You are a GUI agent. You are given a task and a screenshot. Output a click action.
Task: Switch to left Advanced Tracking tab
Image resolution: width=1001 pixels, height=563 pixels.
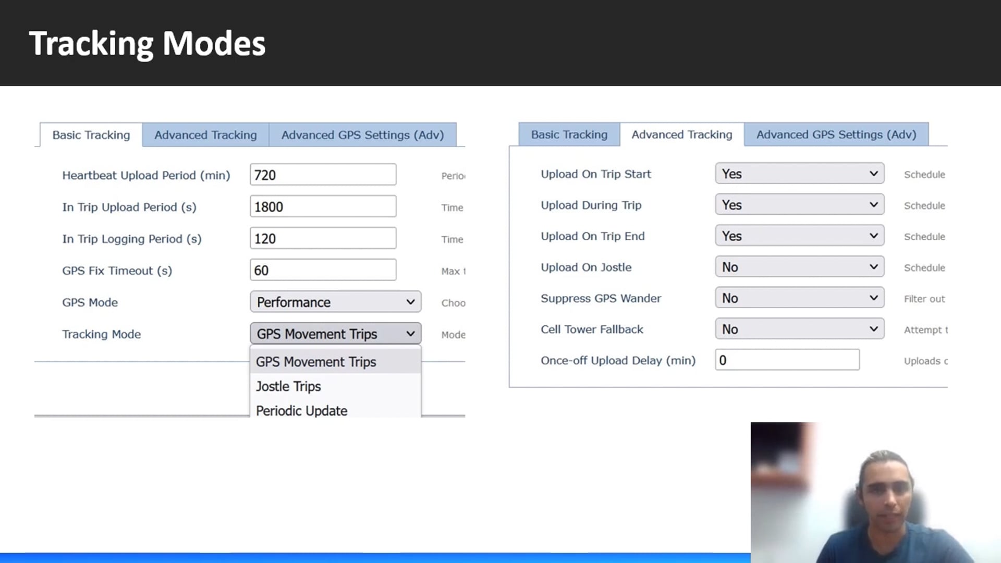[x=205, y=135]
